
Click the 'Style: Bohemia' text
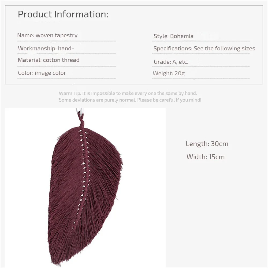click(173, 36)
